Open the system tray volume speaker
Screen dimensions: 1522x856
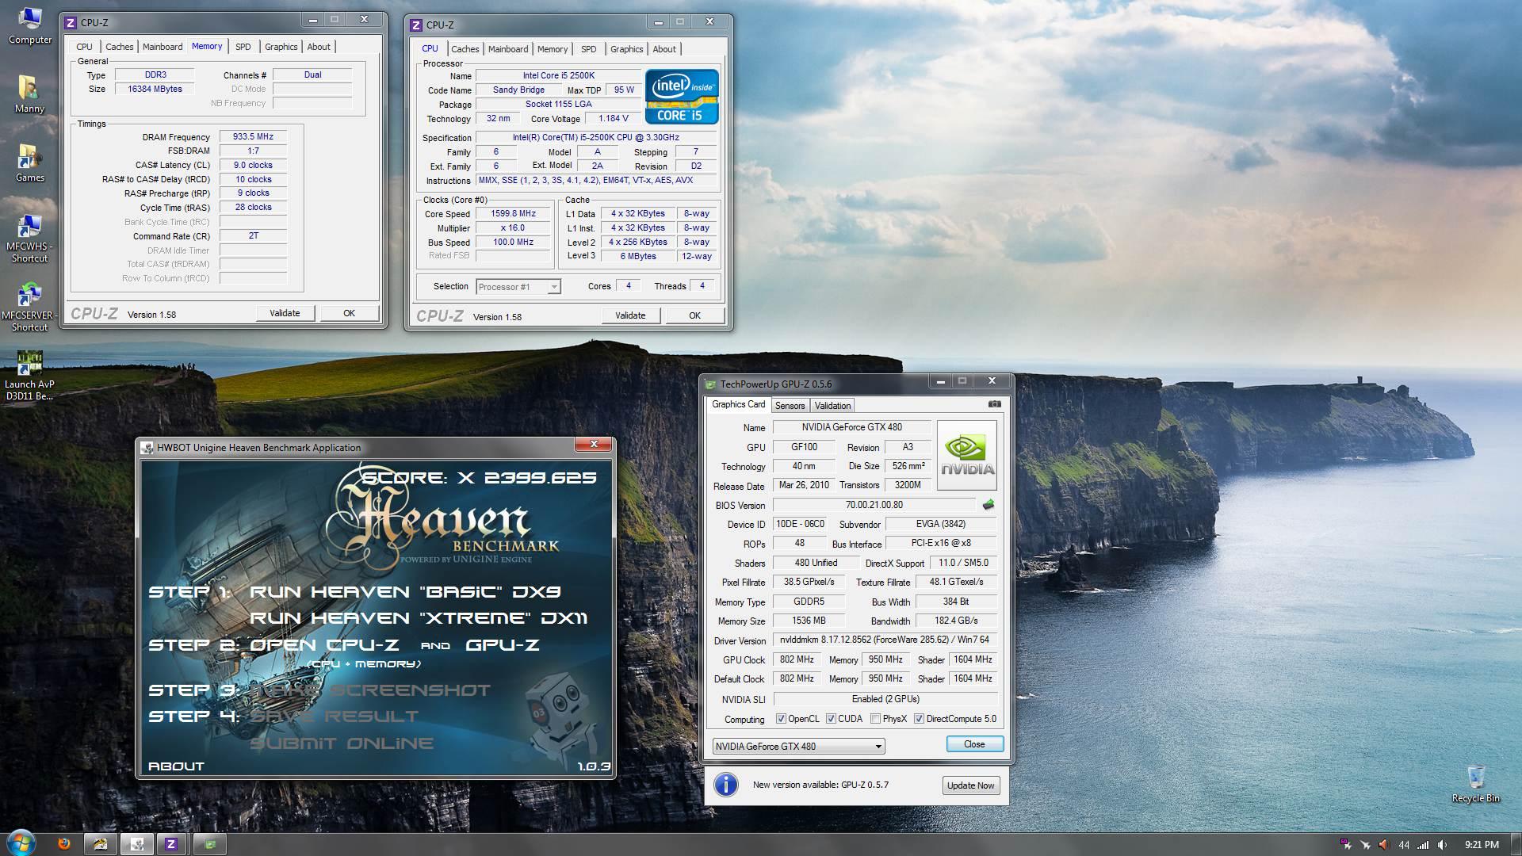click(1442, 845)
